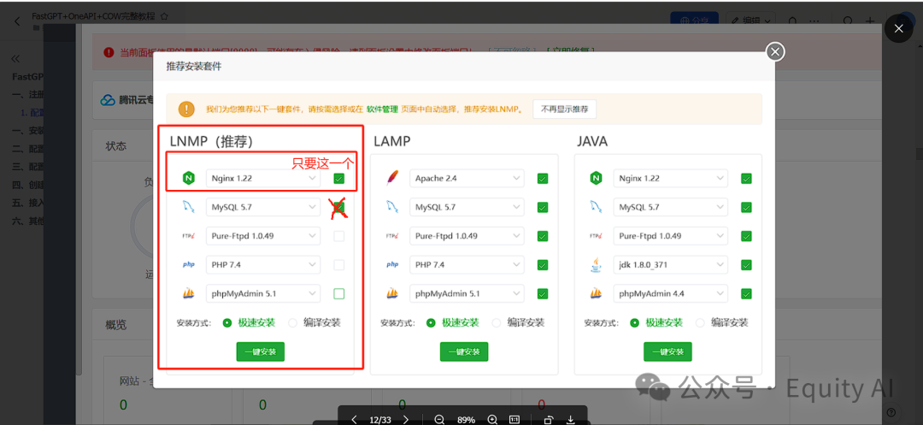Click the FTP icon in LNMP column
Image resolution: width=923 pixels, height=425 pixels.
coord(189,235)
